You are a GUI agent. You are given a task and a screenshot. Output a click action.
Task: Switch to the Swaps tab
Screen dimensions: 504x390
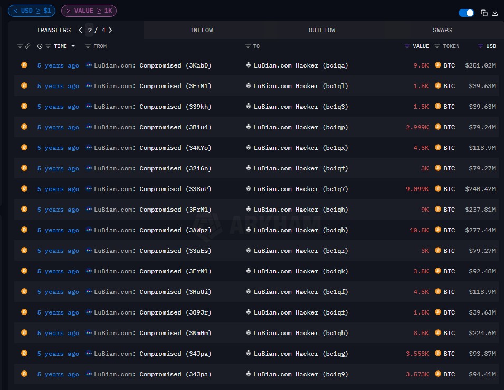point(442,30)
